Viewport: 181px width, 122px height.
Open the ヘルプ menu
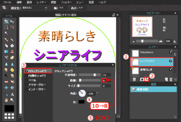tap(102, 2)
